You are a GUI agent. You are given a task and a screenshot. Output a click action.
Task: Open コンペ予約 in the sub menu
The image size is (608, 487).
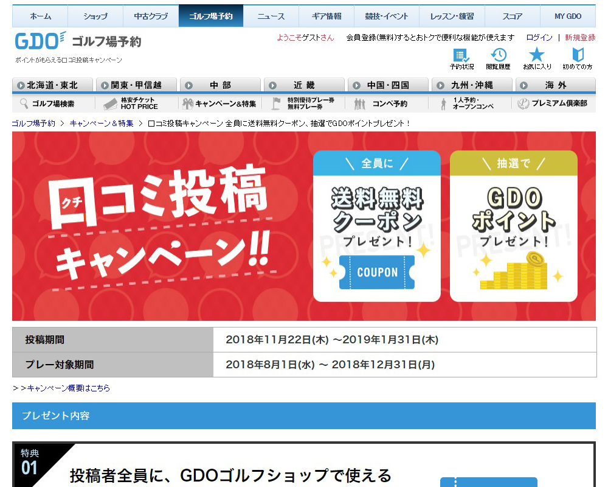(388, 103)
